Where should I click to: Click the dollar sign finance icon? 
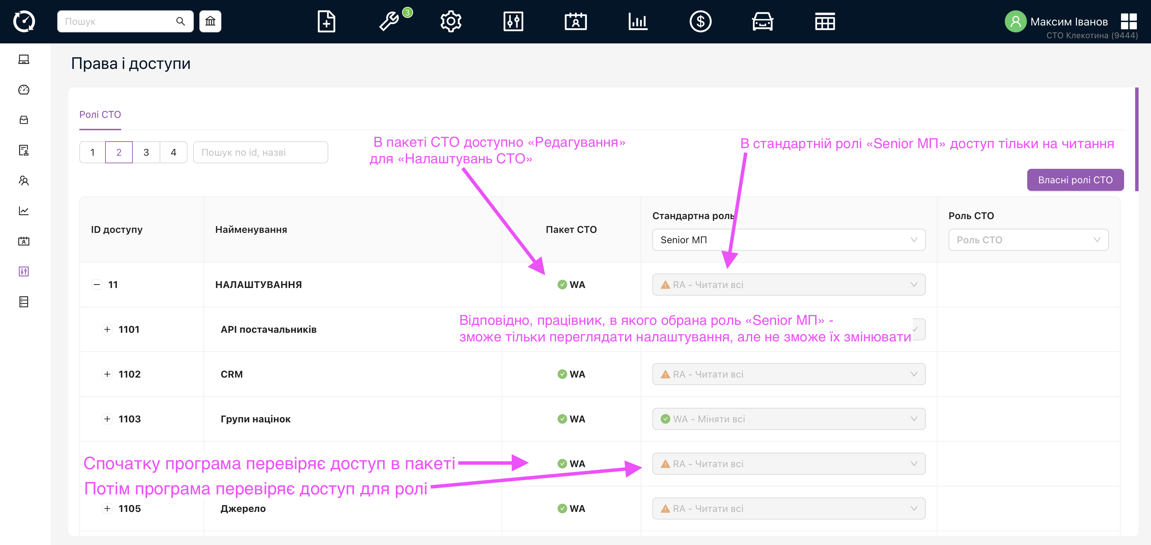tap(700, 21)
